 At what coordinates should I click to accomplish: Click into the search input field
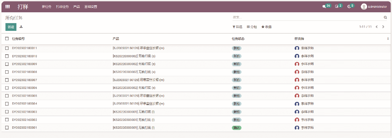tap(308, 17)
